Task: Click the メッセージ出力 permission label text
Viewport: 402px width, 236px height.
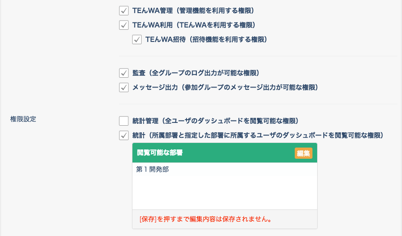Action: click(225, 88)
